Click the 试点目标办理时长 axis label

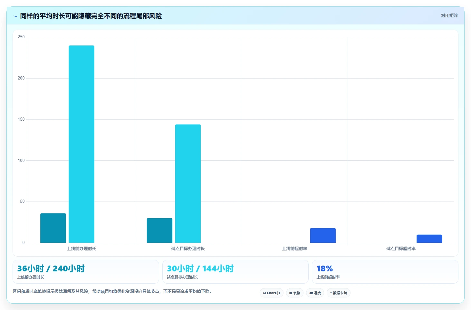coord(188,249)
